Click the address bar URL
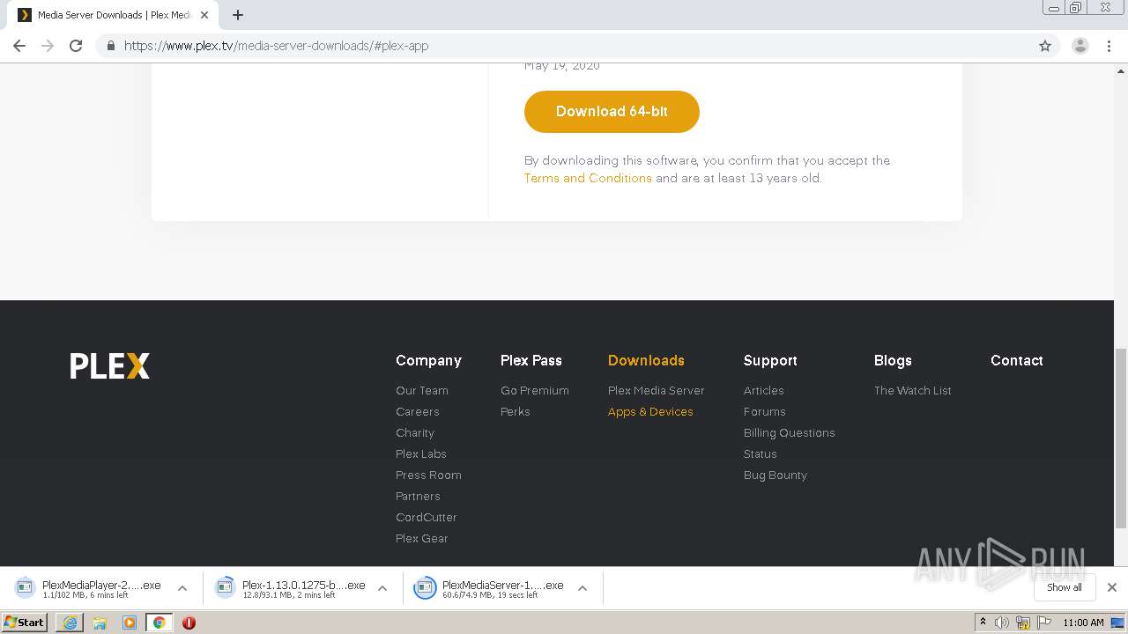This screenshot has width=1128, height=634. (276, 46)
